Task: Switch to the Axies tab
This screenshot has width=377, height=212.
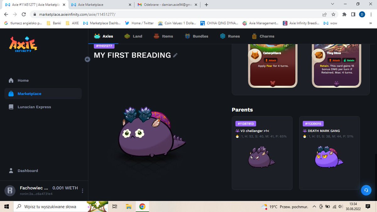Action: [x=104, y=36]
